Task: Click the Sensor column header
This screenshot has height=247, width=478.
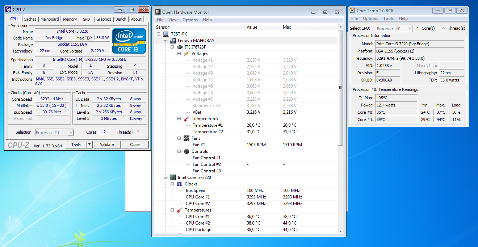Action: [x=200, y=27]
